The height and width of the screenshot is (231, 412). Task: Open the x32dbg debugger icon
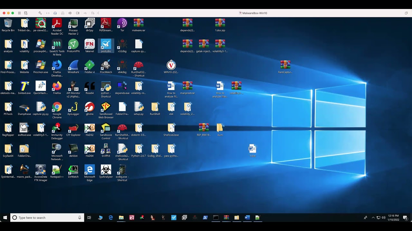[x=122, y=46]
